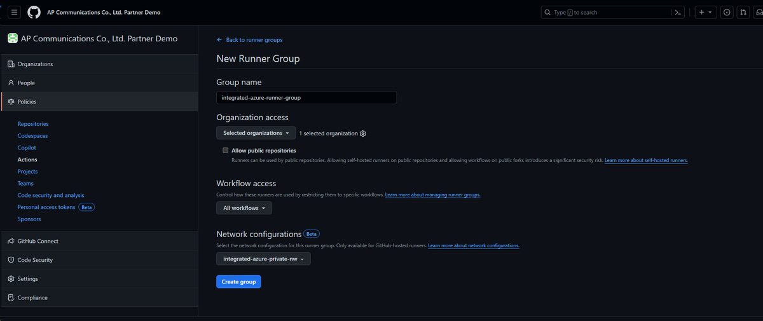
Task: Open GitHub Connect section
Action: coord(99,242)
